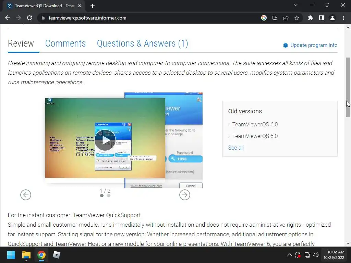This screenshot has width=351, height=263.
Task: Toggle the browser side panel
Action: pos(322,18)
